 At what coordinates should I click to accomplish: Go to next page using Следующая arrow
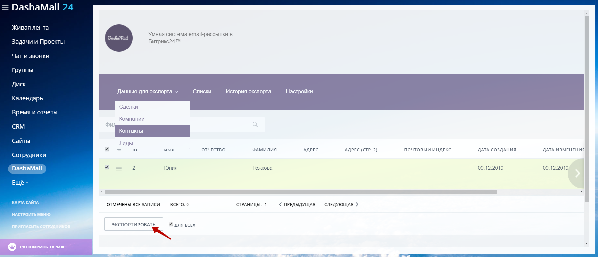tap(357, 204)
